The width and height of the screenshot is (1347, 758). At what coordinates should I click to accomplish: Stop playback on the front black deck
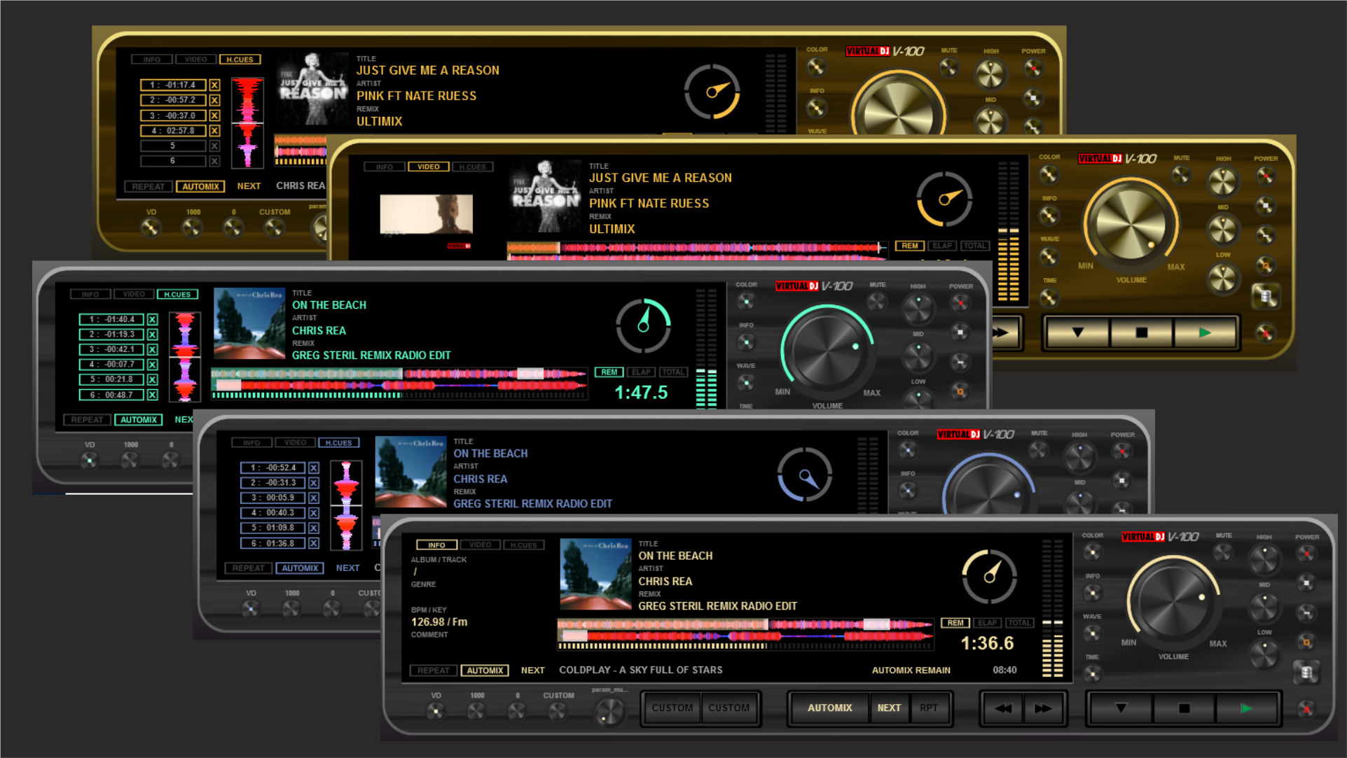pyautogui.click(x=1184, y=708)
